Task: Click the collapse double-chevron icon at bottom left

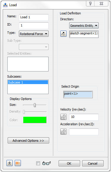Action: click(9, 163)
